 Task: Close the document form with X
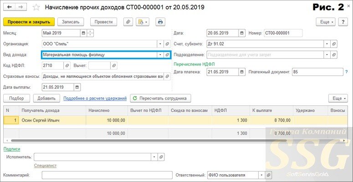point(349,6)
